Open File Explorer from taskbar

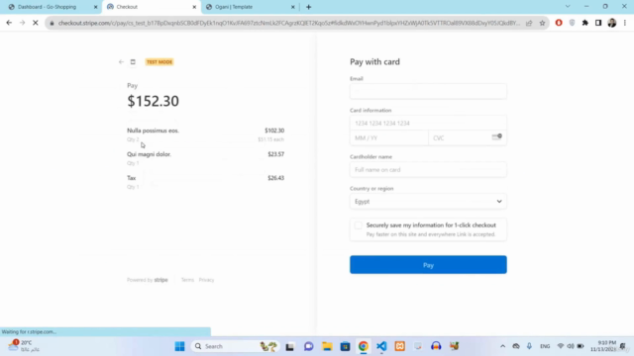coord(327,346)
